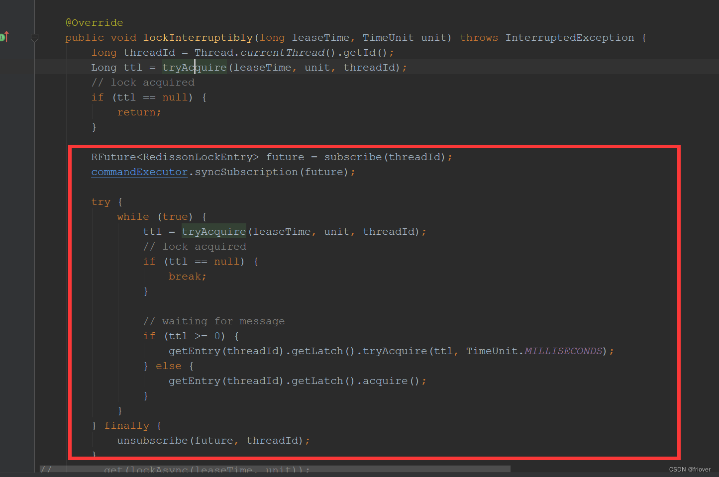Click the '// waiting for message' comment

(x=214, y=321)
